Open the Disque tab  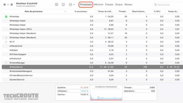pos(119,5)
